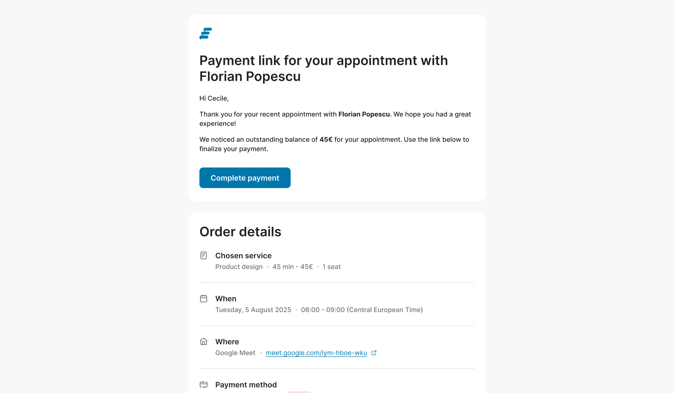
Task: Select the Chosen service label
Action: (x=243, y=255)
